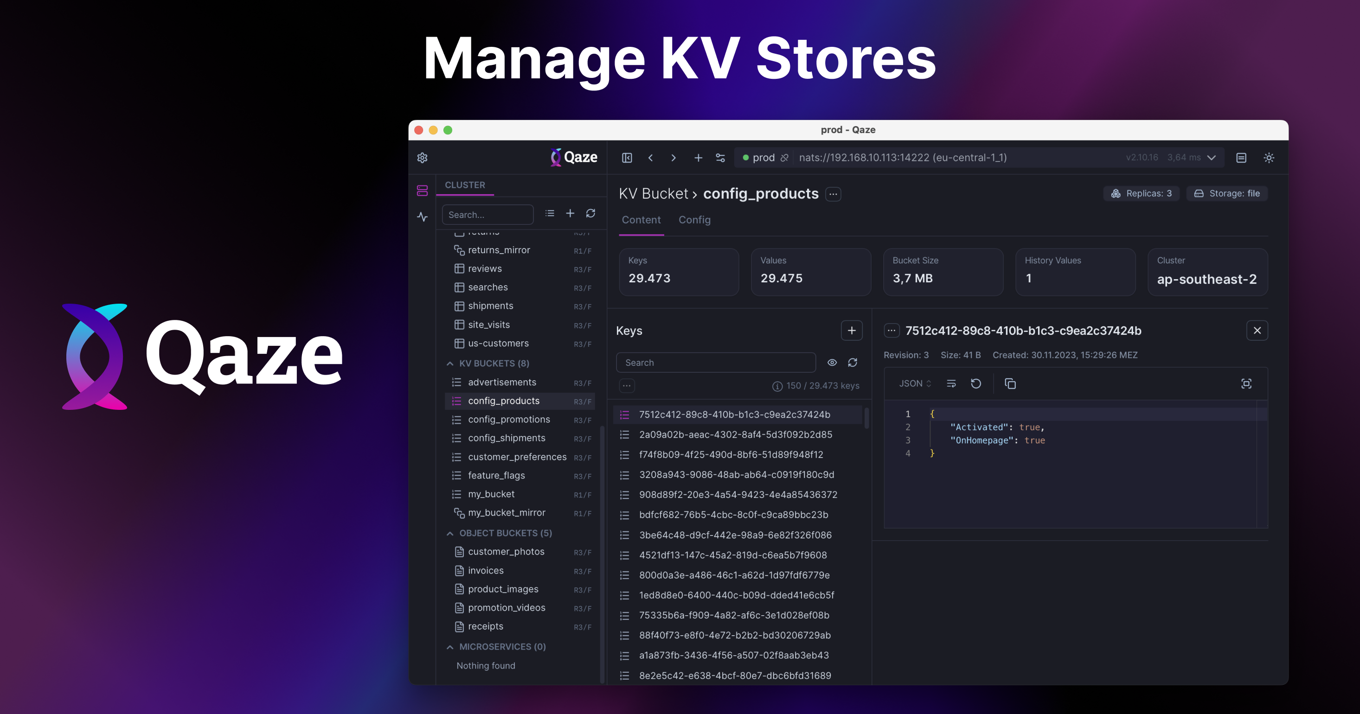Switch light theme via sun icon
This screenshot has height=714, width=1360.
(x=1269, y=158)
